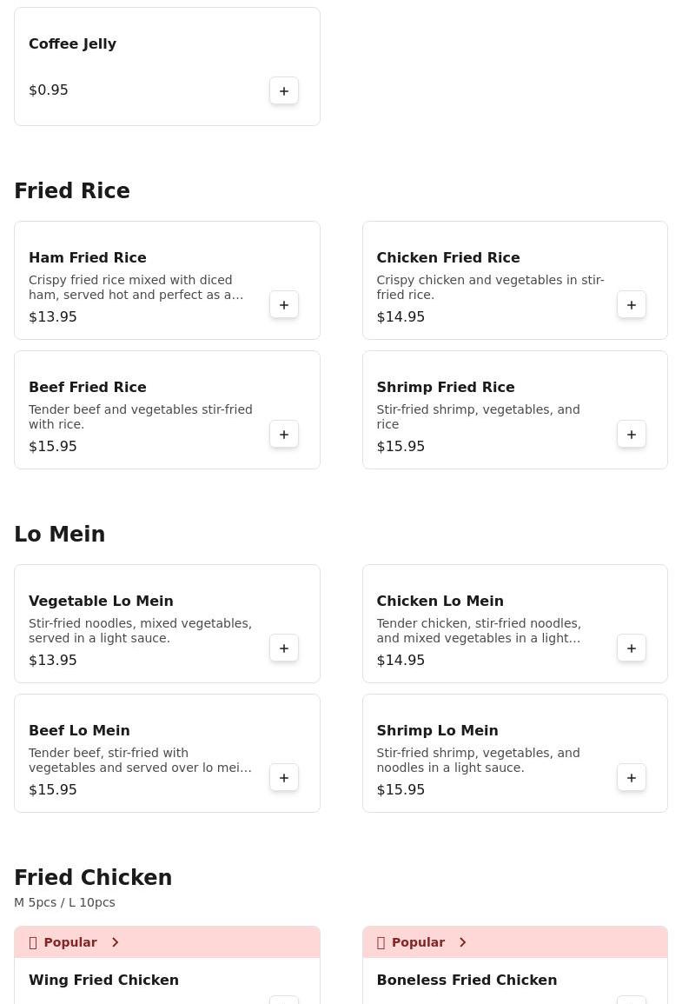View the Beef Lo Mein description text

[x=140, y=761]
